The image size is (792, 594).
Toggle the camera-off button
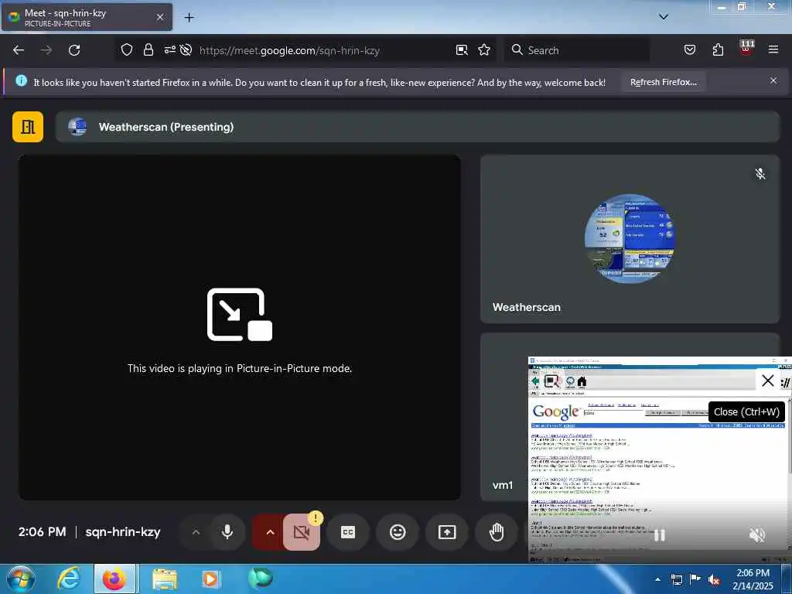coord(301,532)
